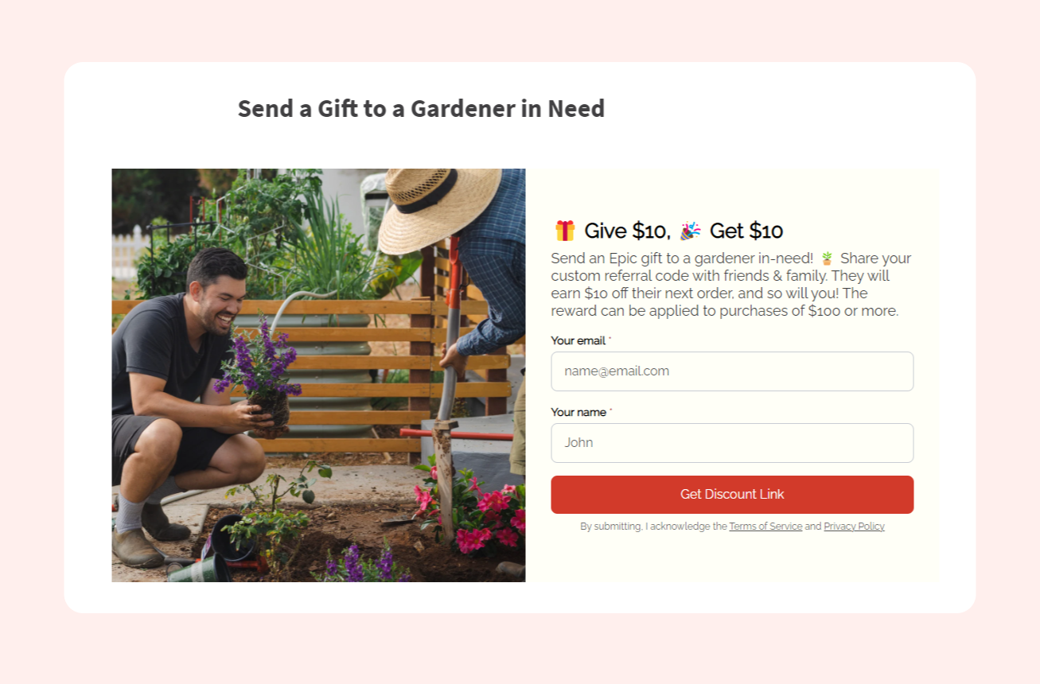Image resolution: width=1040 pixels, height=684 pixels.
Task: Click the party popper emoji icon
Action: (690, 231)
